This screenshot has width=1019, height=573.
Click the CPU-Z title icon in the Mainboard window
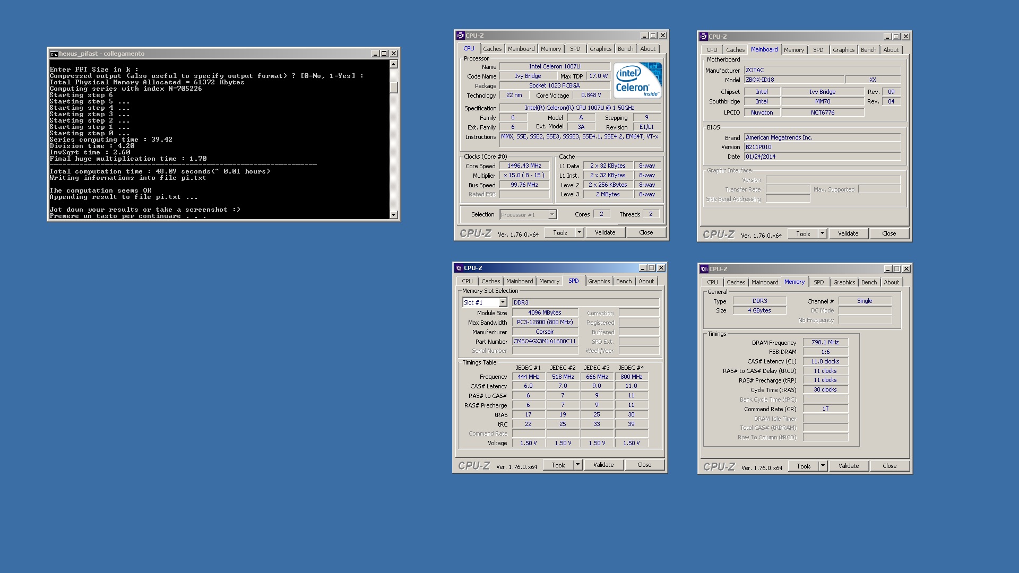[704, 37]
